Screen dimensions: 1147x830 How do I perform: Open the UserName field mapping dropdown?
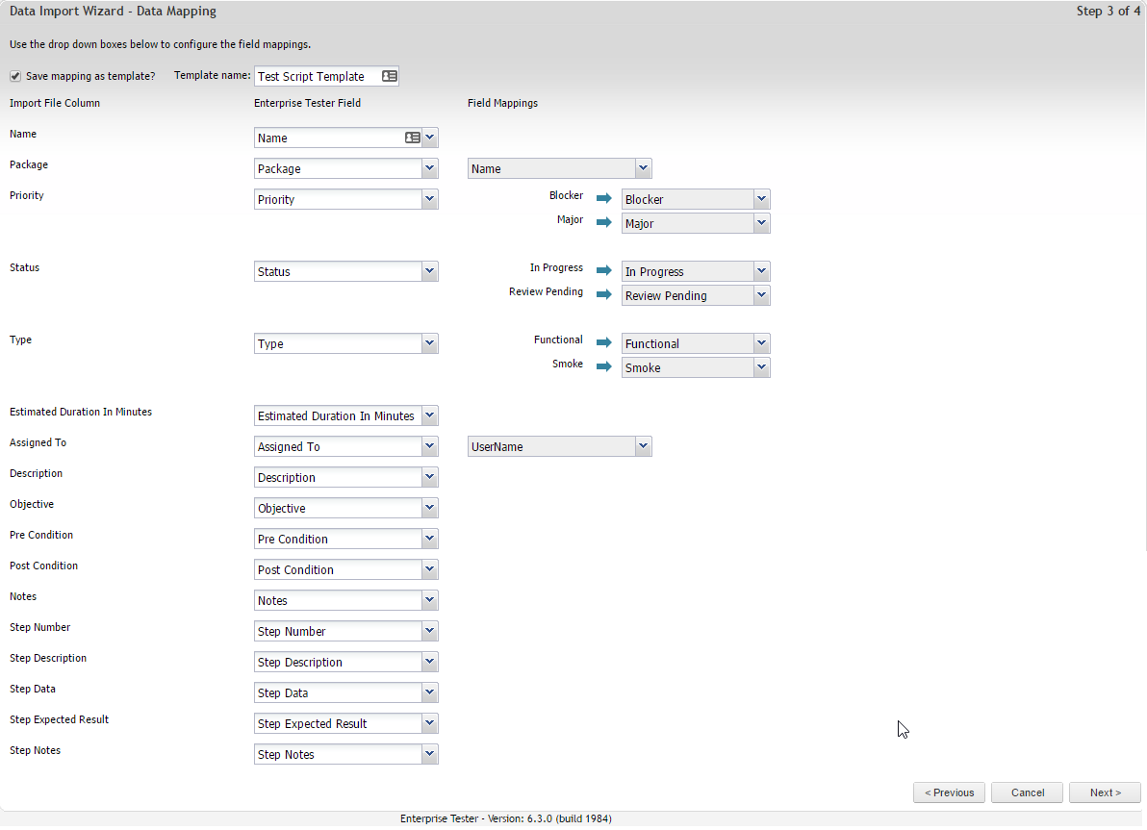point(643,446)
